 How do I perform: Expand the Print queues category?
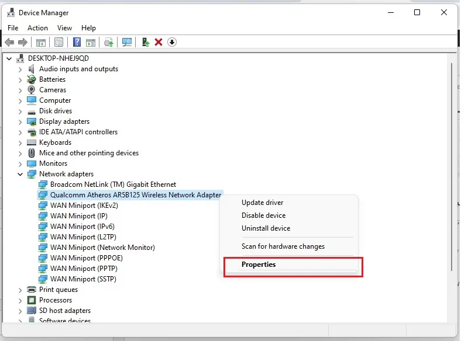click(x=20, y=290)
